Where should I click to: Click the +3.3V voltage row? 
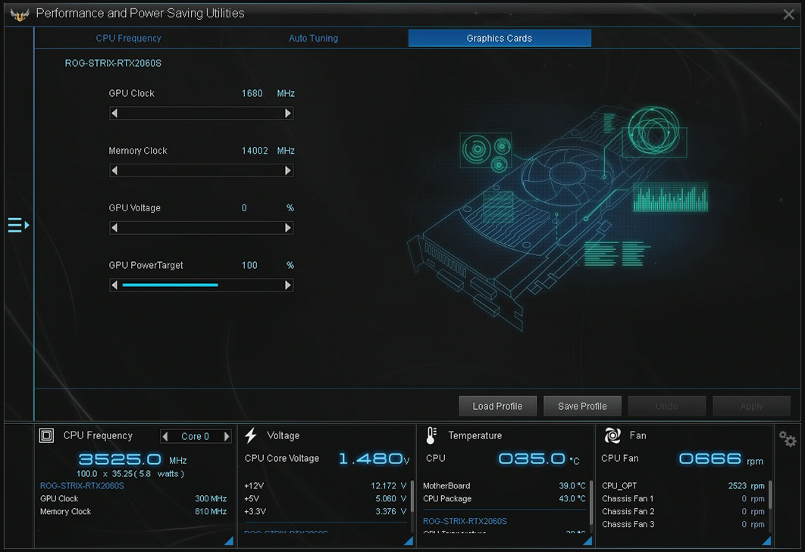tap(325, 511)
